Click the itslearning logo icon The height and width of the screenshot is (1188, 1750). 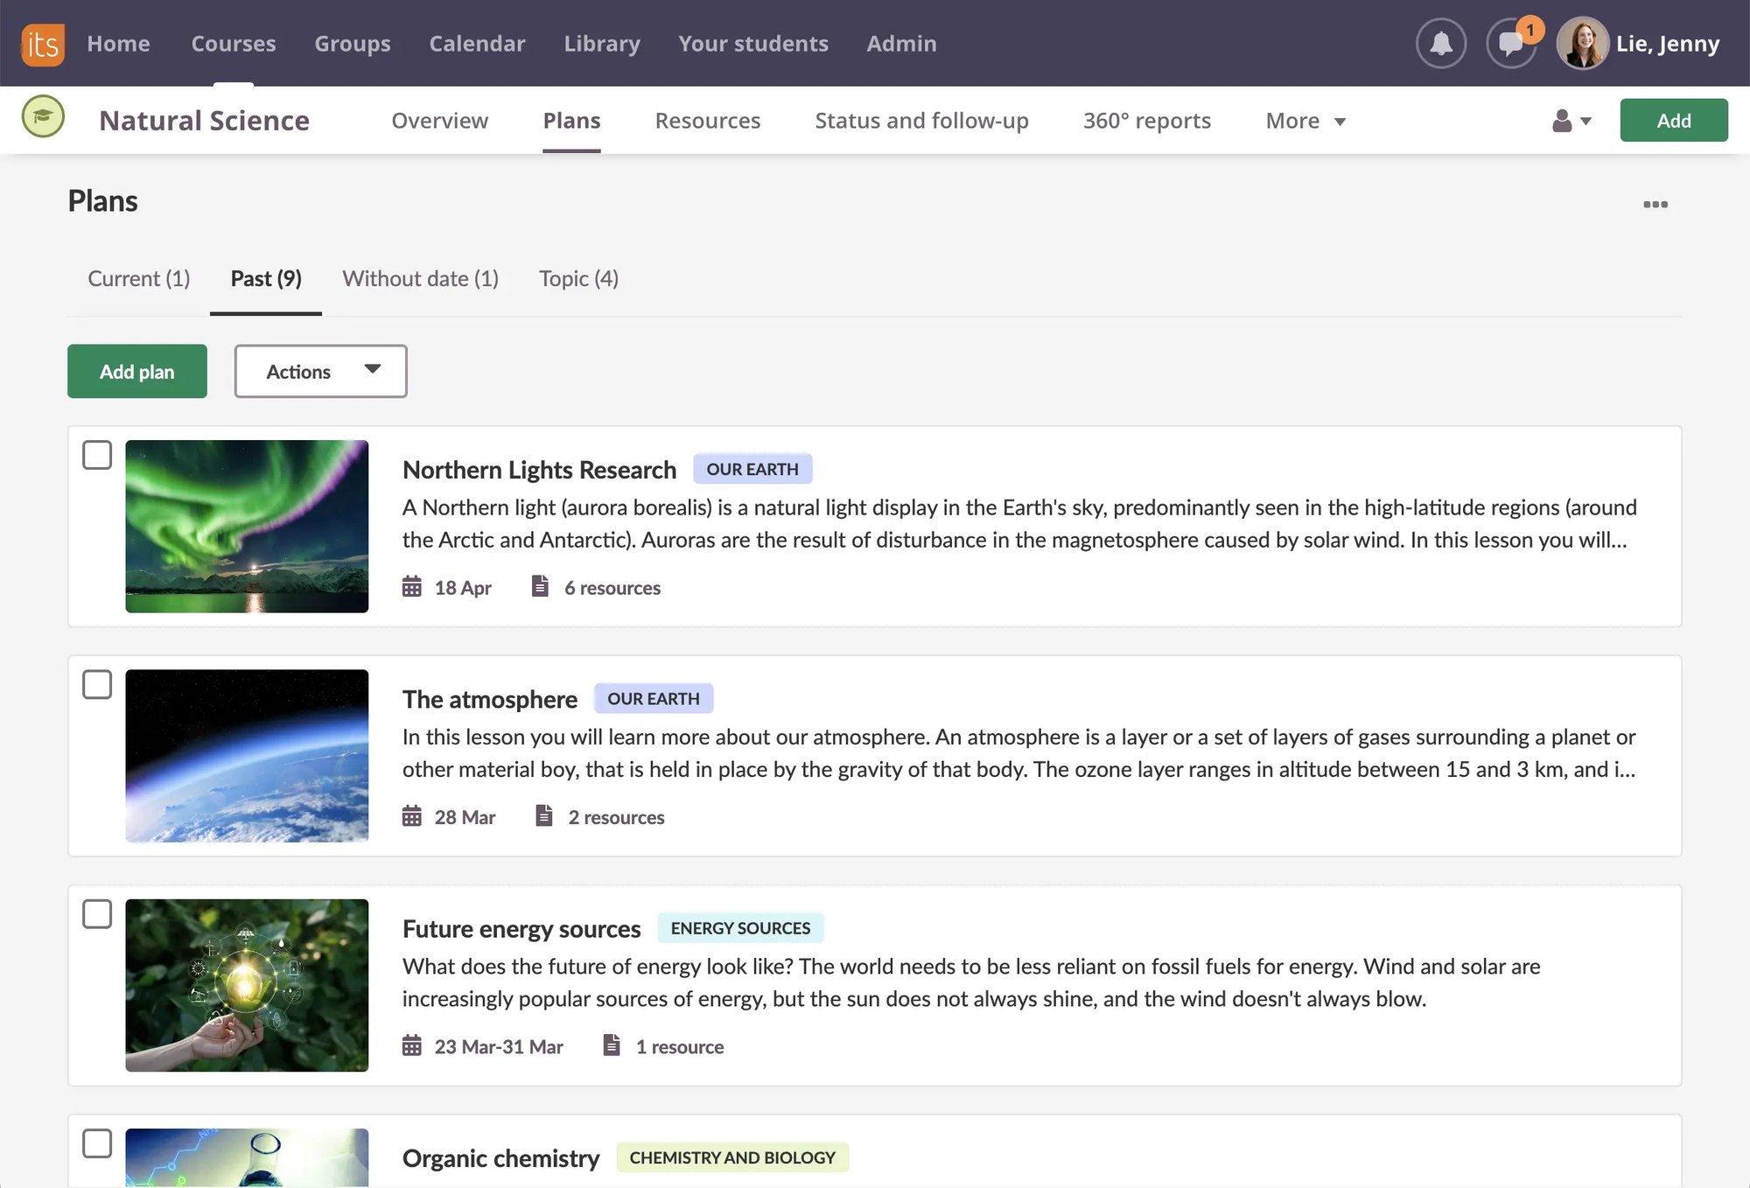(43, 44)
